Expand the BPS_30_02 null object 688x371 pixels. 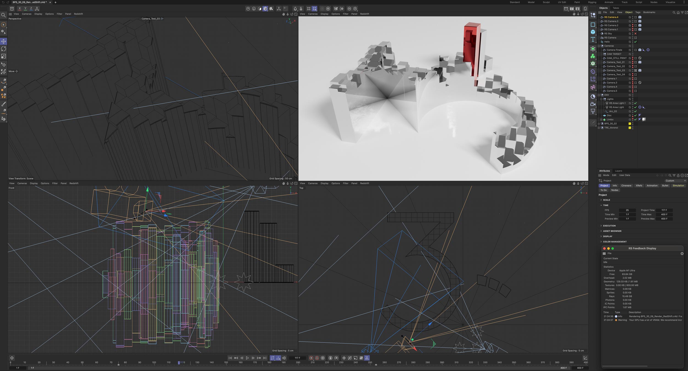[x=599, y=124]
